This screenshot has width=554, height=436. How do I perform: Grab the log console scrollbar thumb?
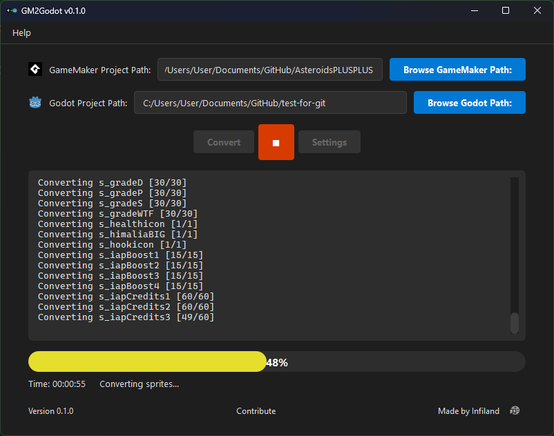tap(515, 323)
